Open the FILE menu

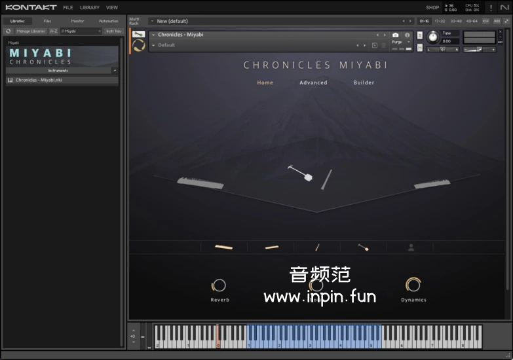coord(68,7)
